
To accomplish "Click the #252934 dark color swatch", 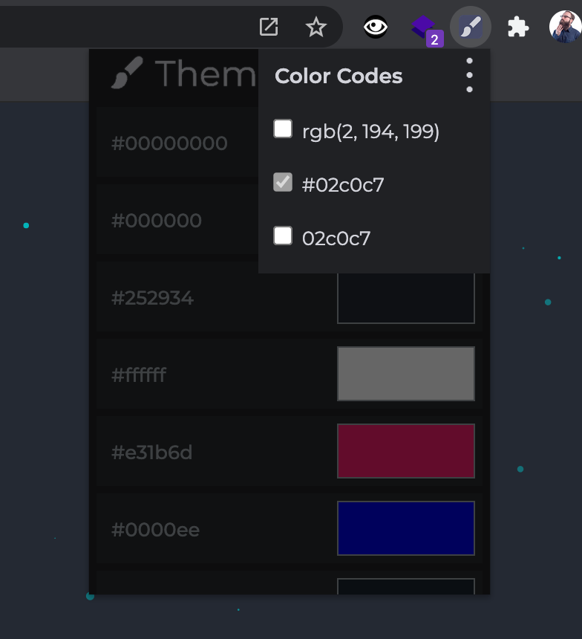I will click(406, 298).
